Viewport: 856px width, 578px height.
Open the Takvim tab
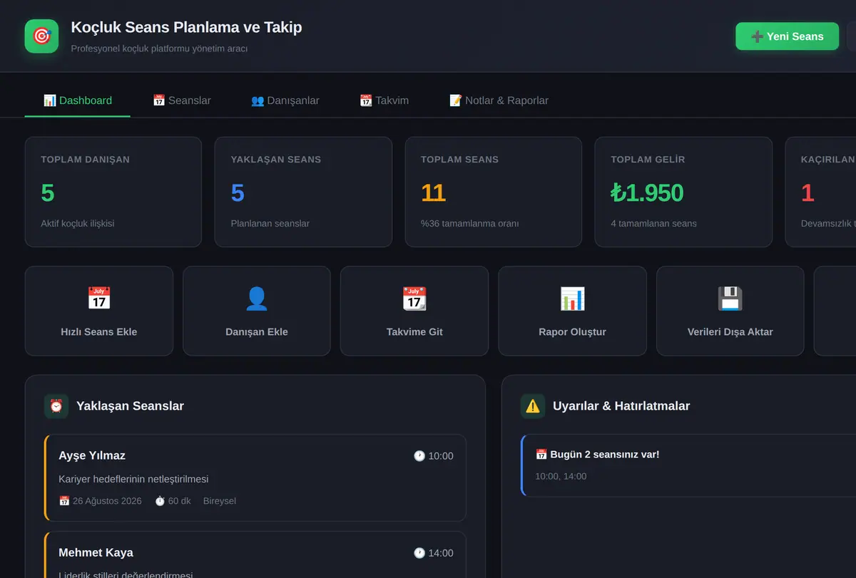[384, 100]
